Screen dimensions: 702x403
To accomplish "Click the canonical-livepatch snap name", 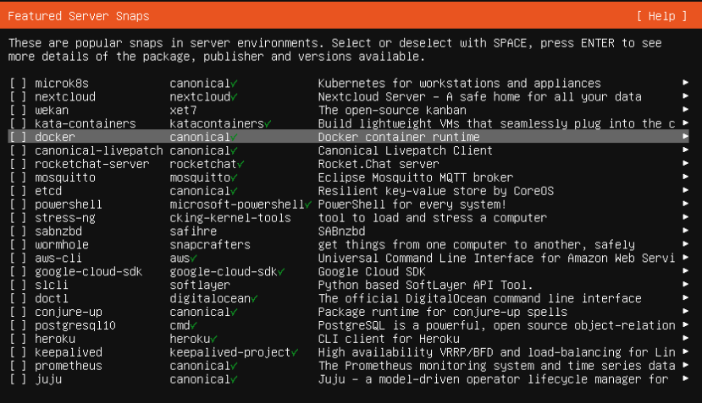I will (98, 150).
